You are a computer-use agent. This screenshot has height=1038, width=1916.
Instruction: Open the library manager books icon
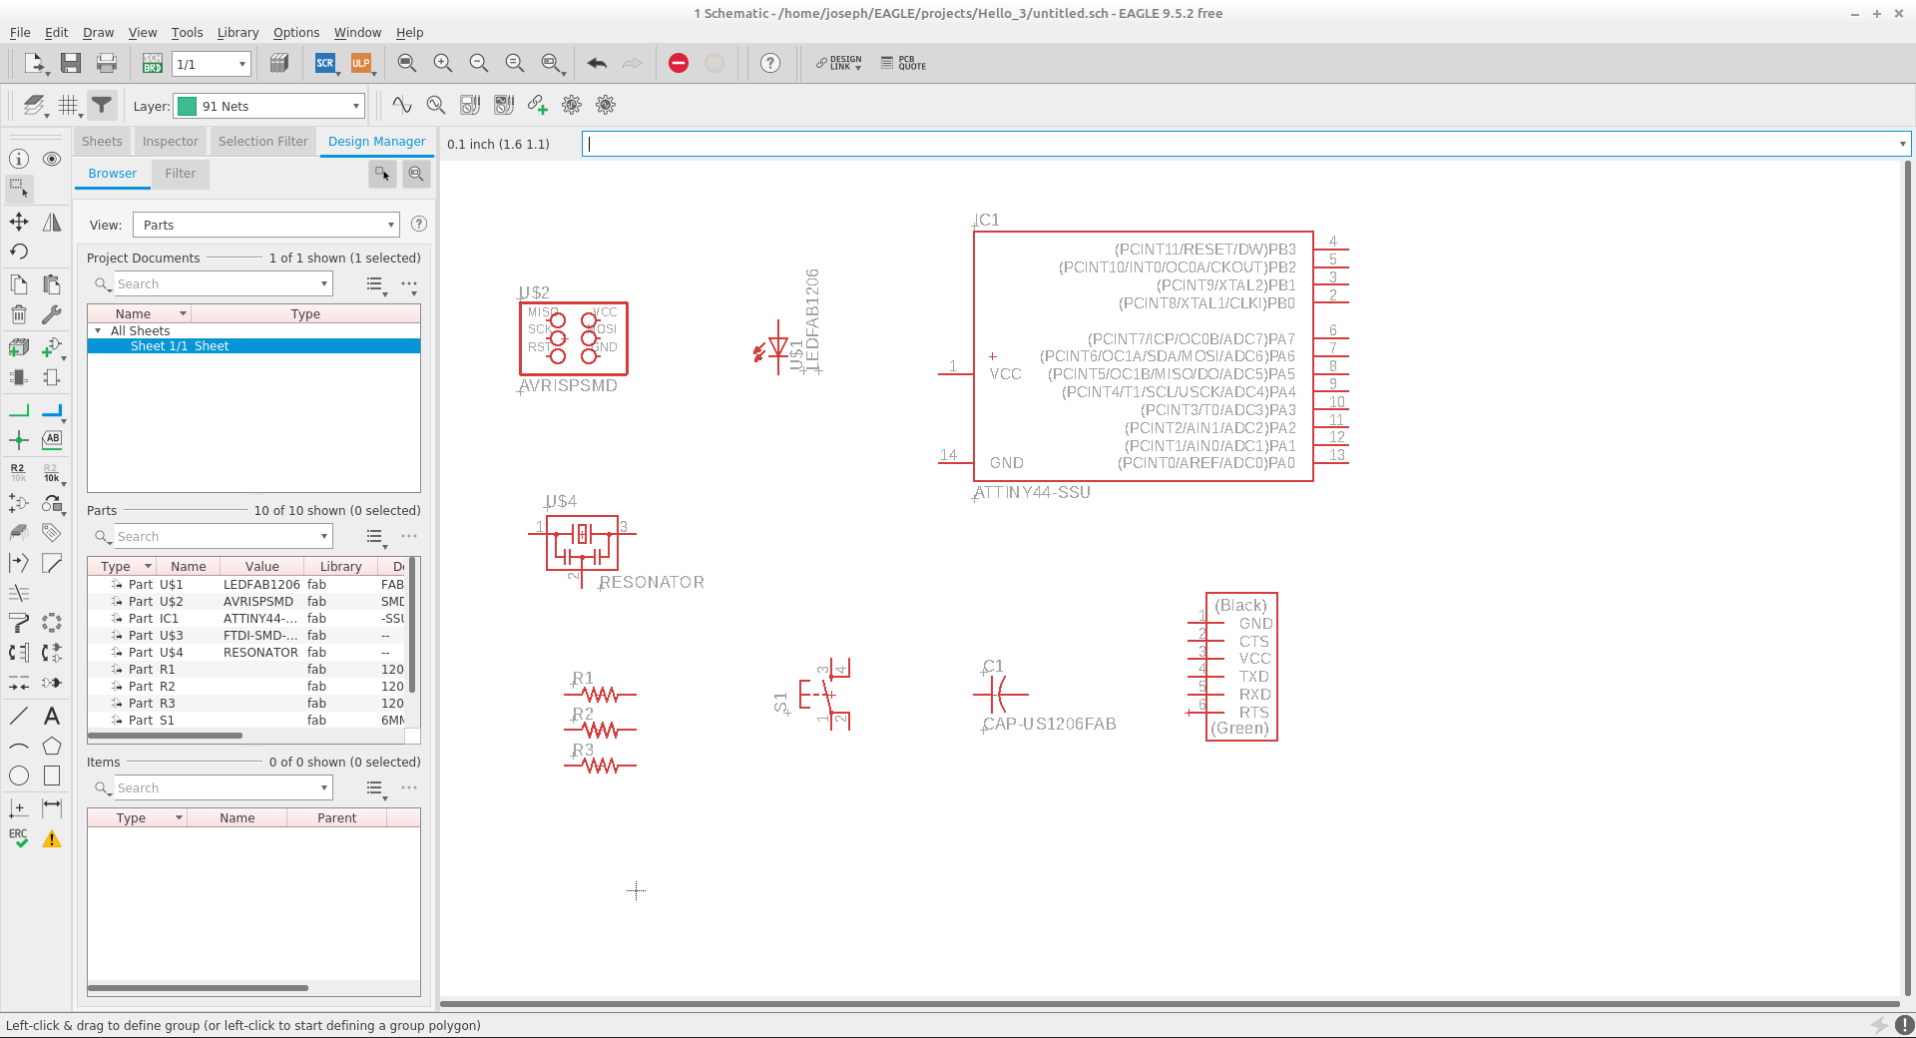[x=279, y=64]
